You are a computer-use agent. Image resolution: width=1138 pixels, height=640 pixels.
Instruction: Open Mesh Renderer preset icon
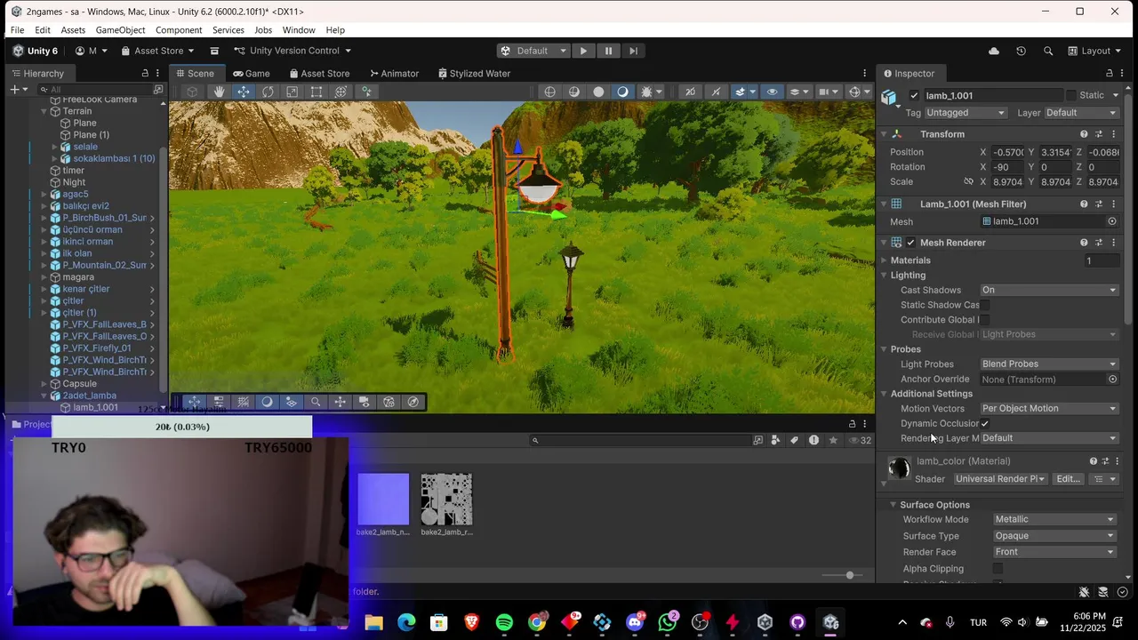(1099, 243)
